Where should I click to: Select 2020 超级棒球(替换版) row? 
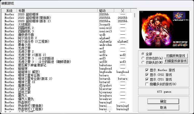[x=67, y=18]
